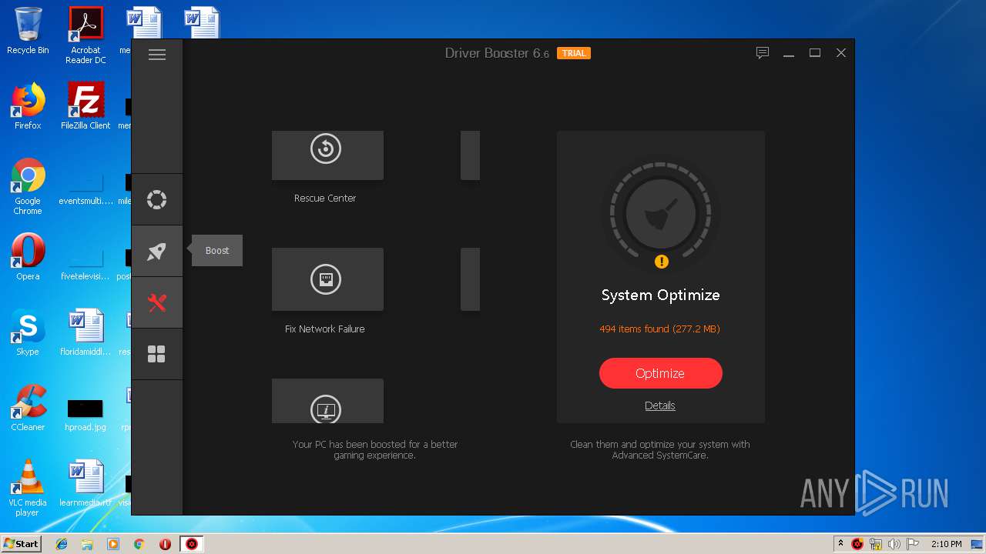Viewport: 986px width, 554px height.
Task: Open Chrome from the taskbar
Action: coord(139,544)
